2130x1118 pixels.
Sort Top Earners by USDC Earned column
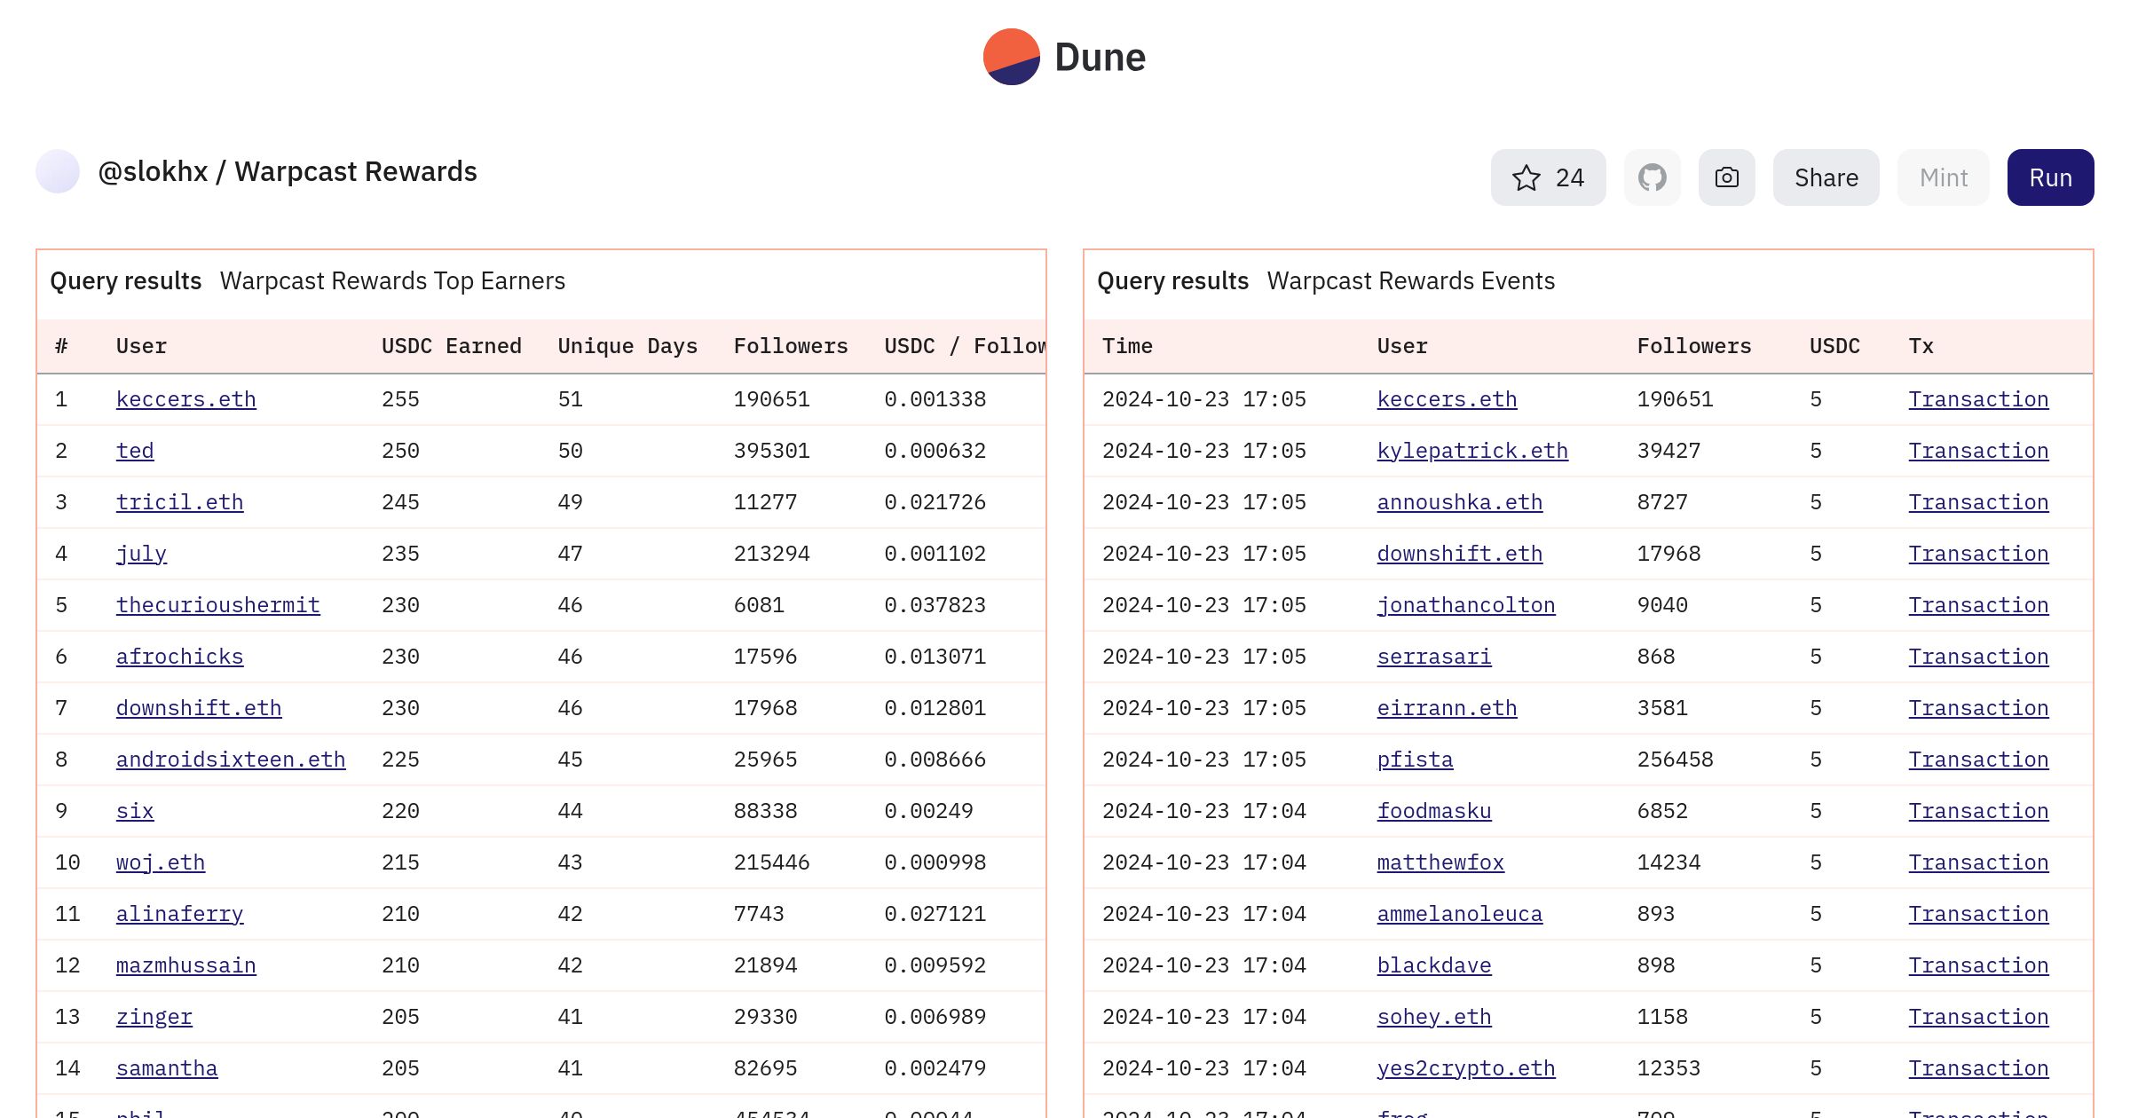(x=451, y=346)
